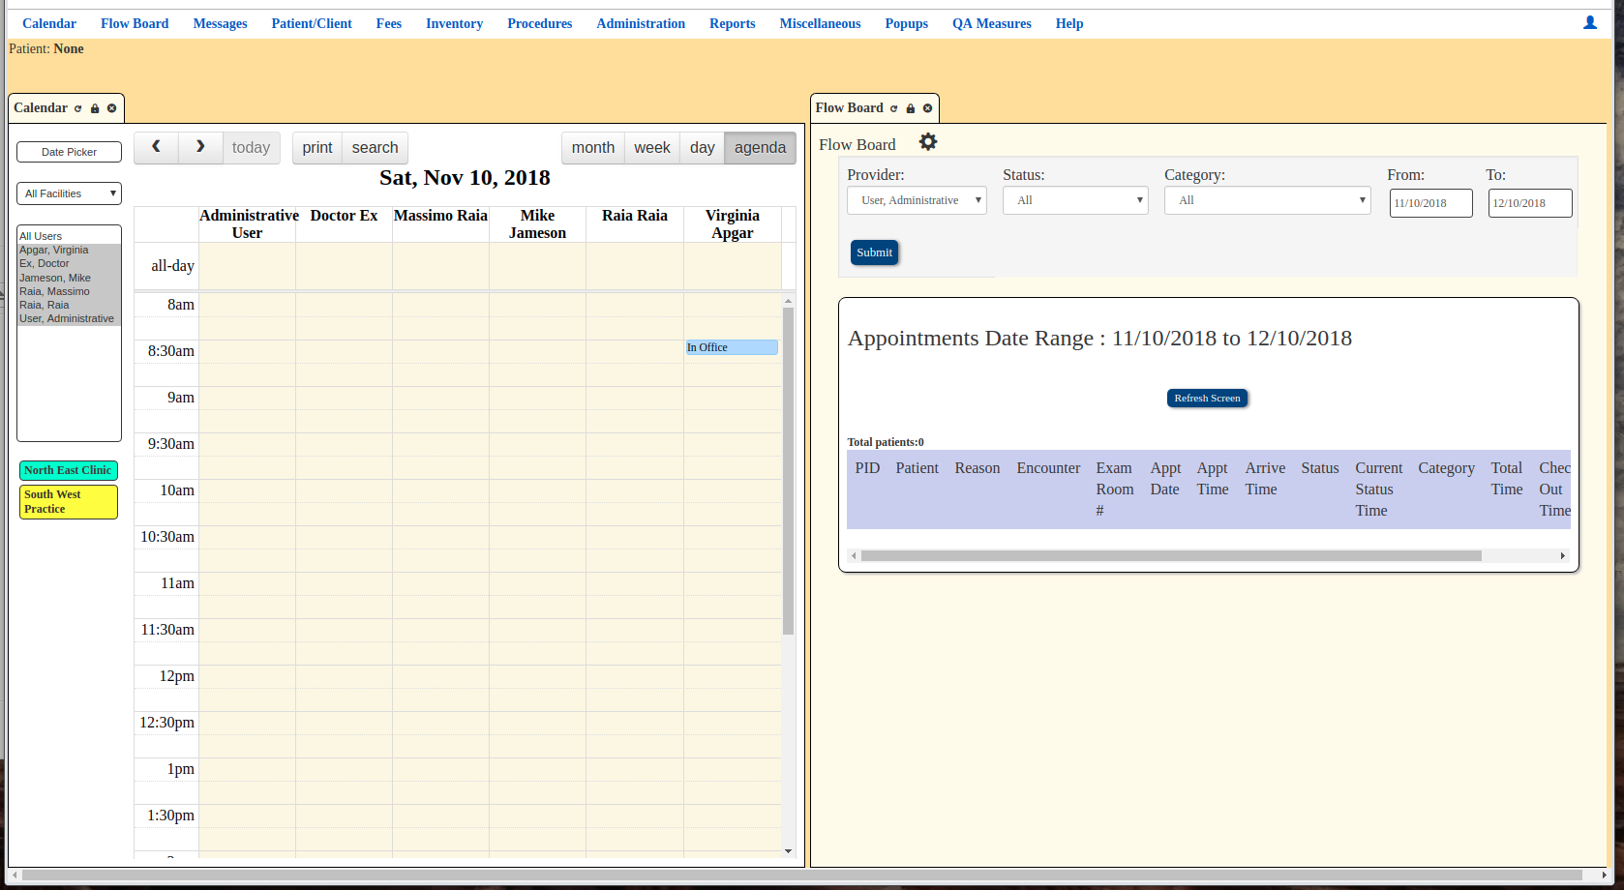
Task: Switch to the Flow Board tab
Action: pyautogui.click(x=849, y=108)
